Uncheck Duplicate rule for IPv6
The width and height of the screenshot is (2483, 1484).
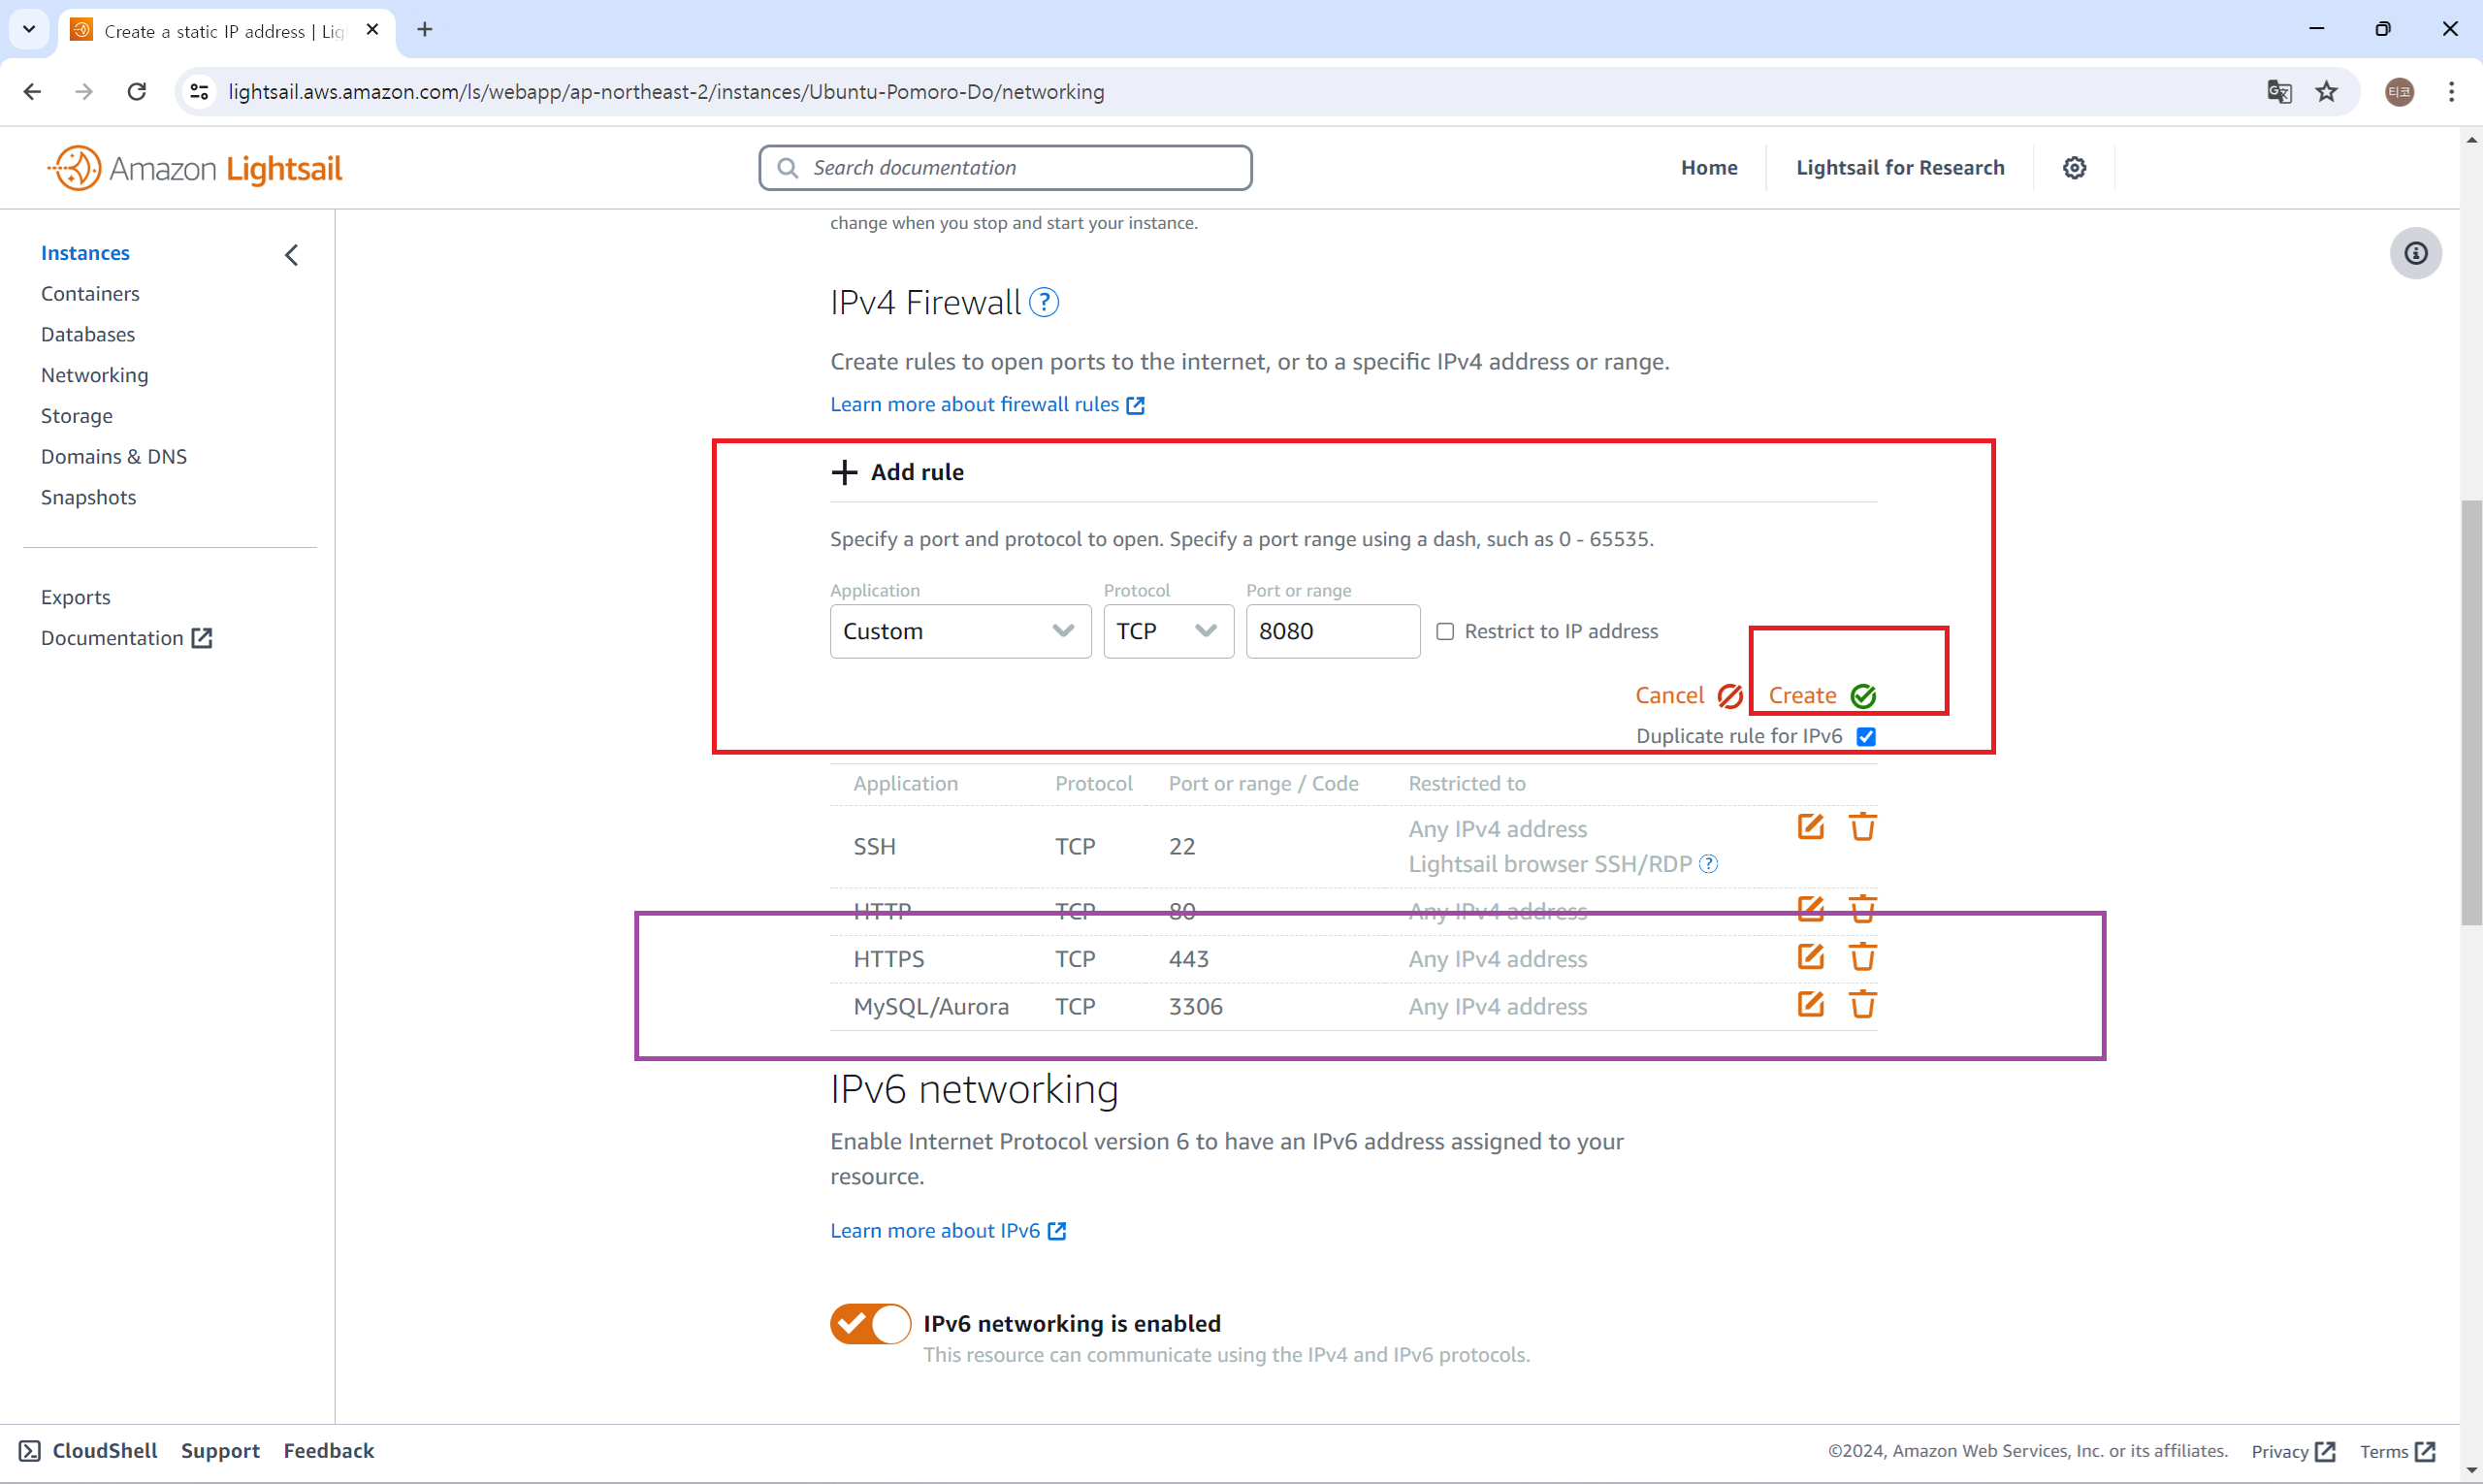[x=1866, y=736]
